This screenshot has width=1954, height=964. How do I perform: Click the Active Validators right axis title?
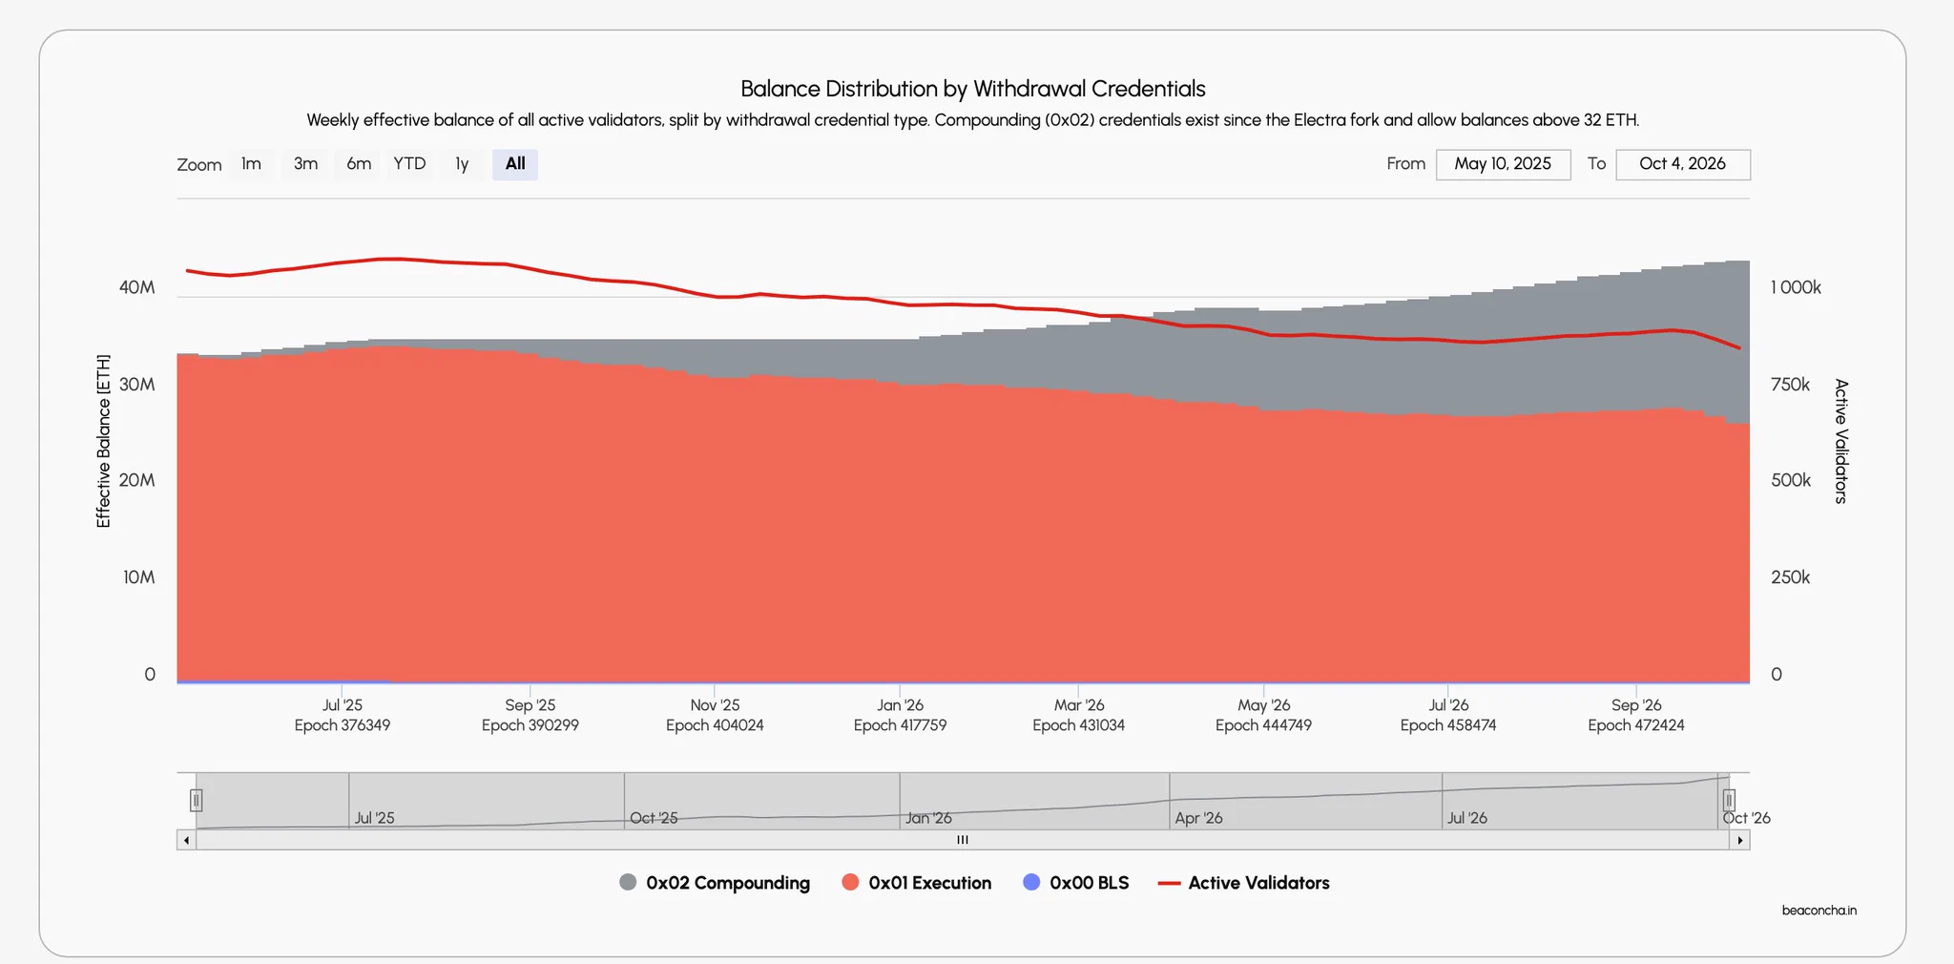[1841, 441]
